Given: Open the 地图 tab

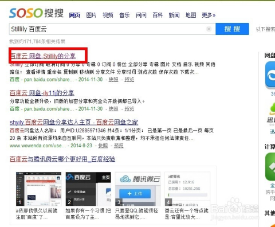Looking at the screenshot, I should pos(191,15).
